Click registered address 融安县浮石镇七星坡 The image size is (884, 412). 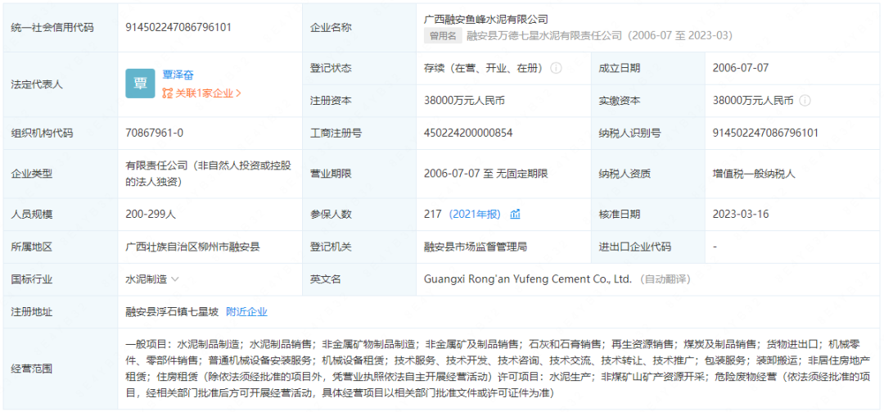(x=172, y=311)
